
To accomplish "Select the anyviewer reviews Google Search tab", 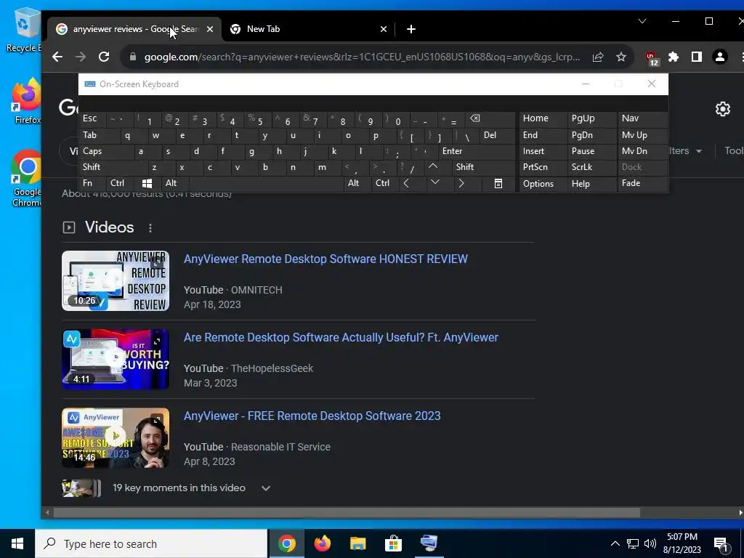I will pos(134,29).
